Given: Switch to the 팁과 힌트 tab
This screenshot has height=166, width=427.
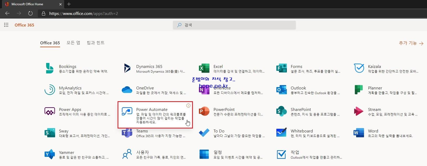Looking at the screenshot, I should click(x=96, y=43).
